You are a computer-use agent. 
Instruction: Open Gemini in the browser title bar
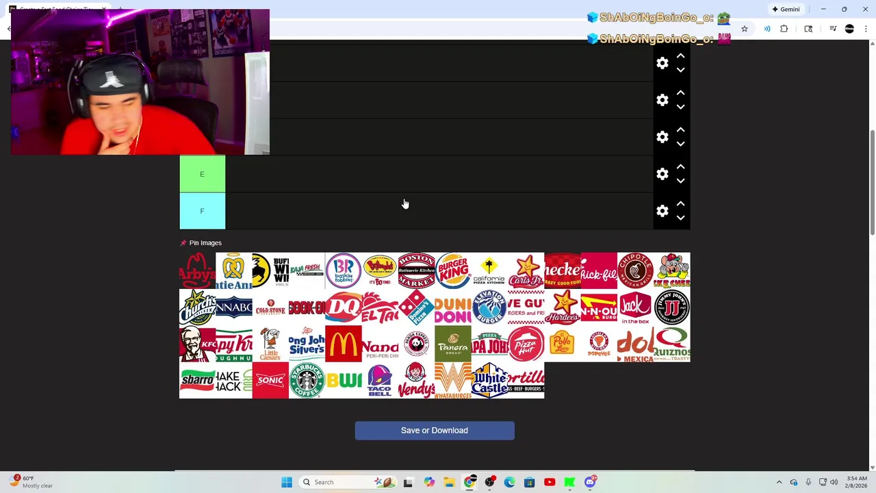pyautogui.click(x=786, y=9)
